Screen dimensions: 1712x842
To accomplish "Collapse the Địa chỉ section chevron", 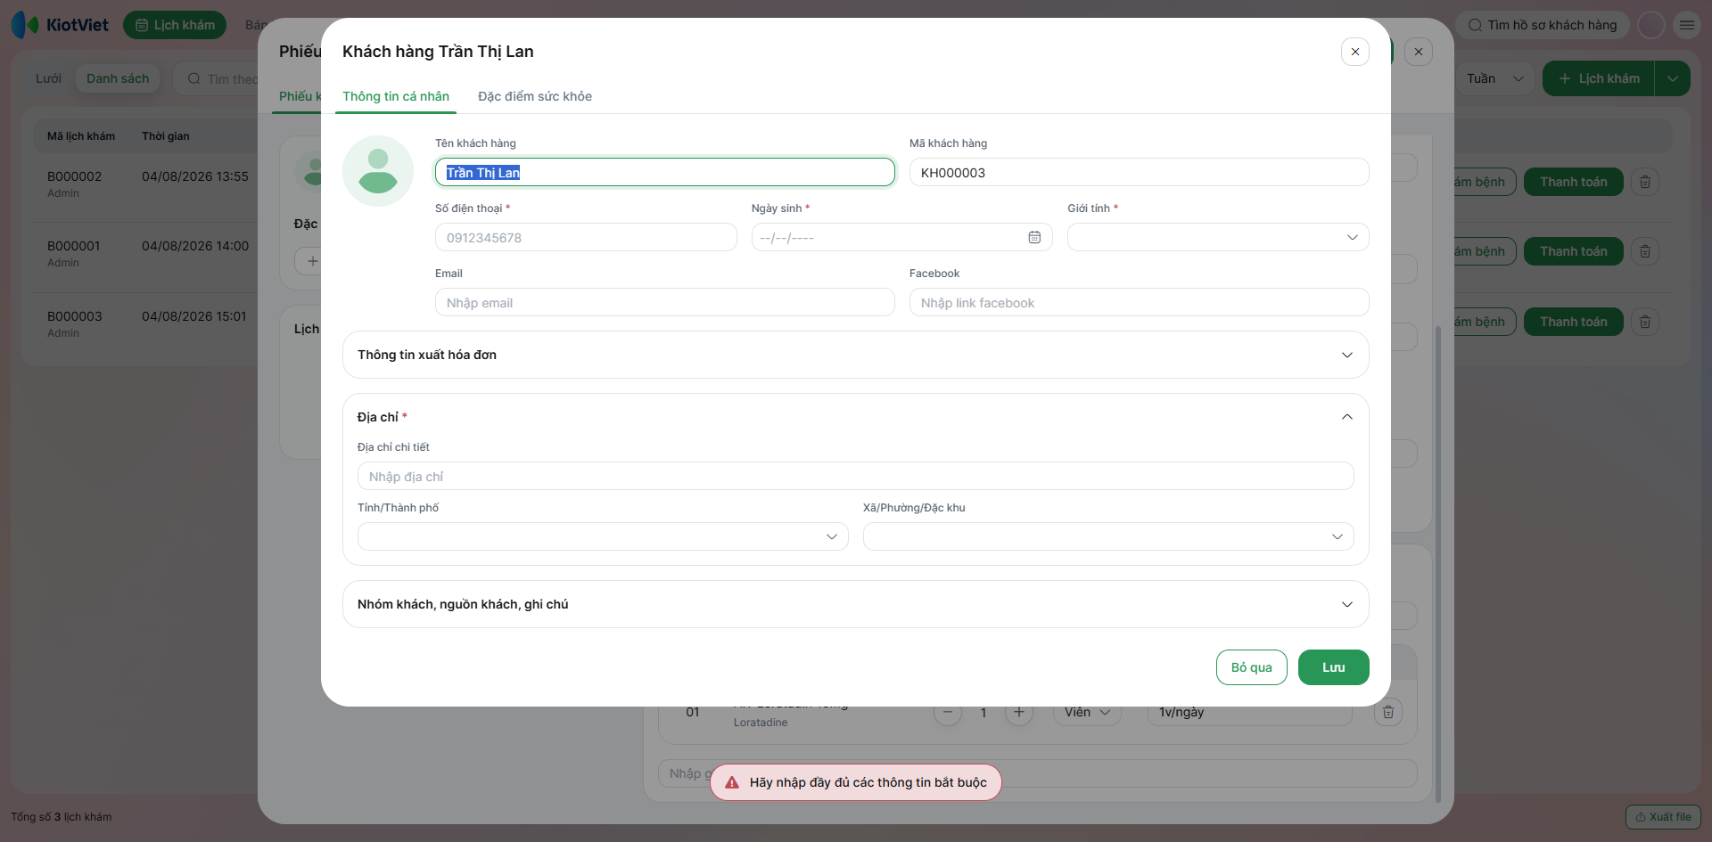I will click(x=1346, y=417).
